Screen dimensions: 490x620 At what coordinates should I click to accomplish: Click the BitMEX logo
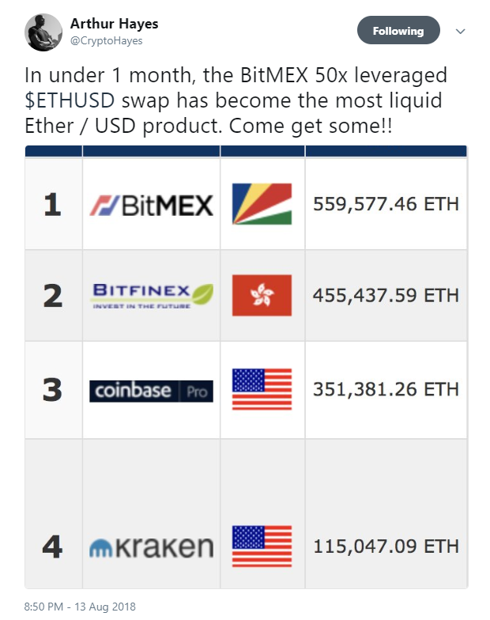[151, 205]
